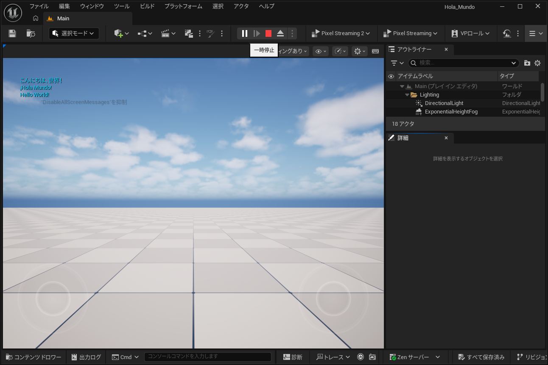Open the viewport lighting mode dropdown

pos(293,51)
